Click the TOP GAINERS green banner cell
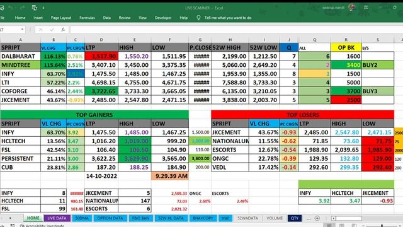This screenshot has width=403, height=227. tap(94, 115)
